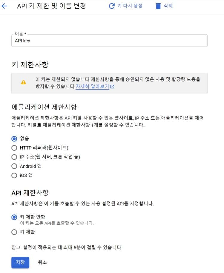
Task: Choose the iOS 앱 radio button
Action: click(x=14, y=176)
